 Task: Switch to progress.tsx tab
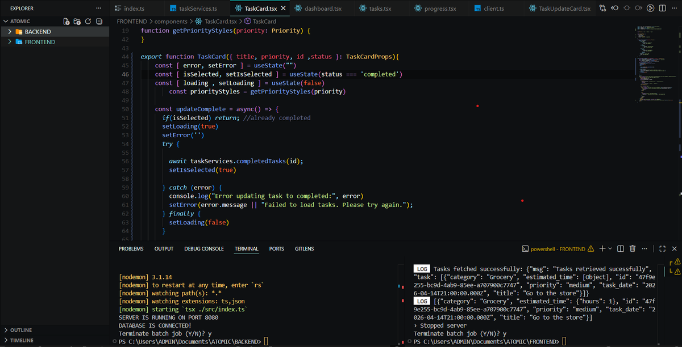(x=440, y=9)
